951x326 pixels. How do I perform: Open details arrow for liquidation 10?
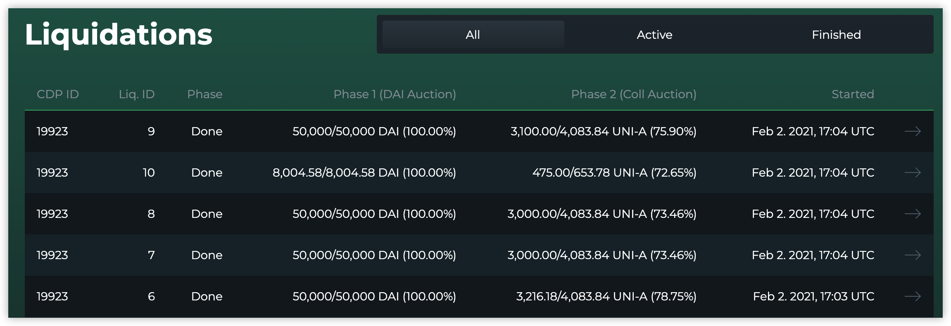click(x=912, y=172)
